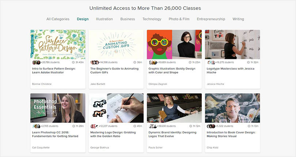The image size is (296, 157).
Task: Click clock icon on Logotype Masterclass card
Action: tap(248, 62)
